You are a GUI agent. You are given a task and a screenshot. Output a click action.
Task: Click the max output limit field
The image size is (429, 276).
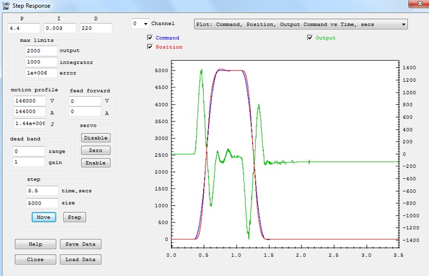tap(41, 50)
